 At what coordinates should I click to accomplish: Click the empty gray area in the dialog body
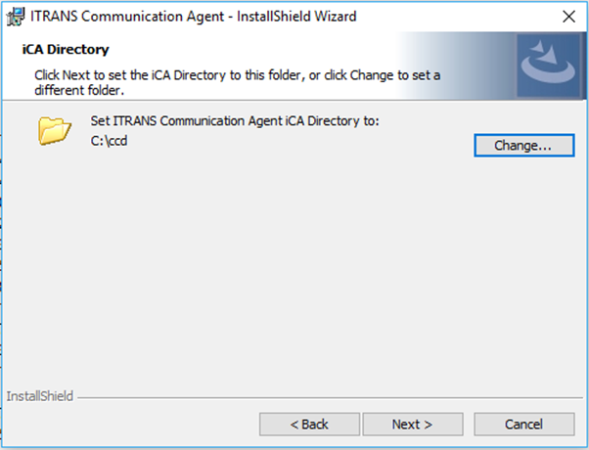click(x=294, y=274)
